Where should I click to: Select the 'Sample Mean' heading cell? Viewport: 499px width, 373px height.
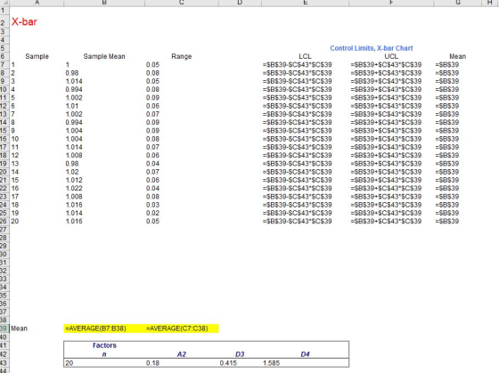pyautogui.click(x=104, y=56)
